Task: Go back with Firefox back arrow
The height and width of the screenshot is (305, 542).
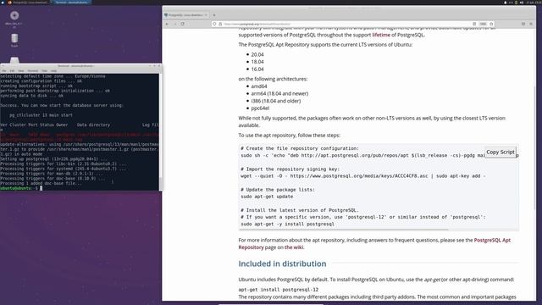Action: click(168, 24)
